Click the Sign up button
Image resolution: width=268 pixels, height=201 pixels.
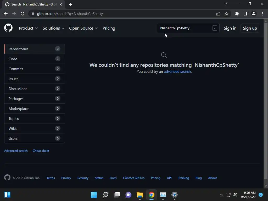click(250, 28)
